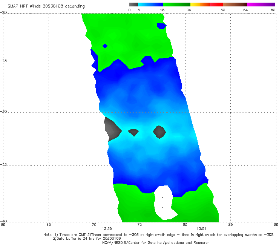Select the longitude axis label "70"

(94, 225)
